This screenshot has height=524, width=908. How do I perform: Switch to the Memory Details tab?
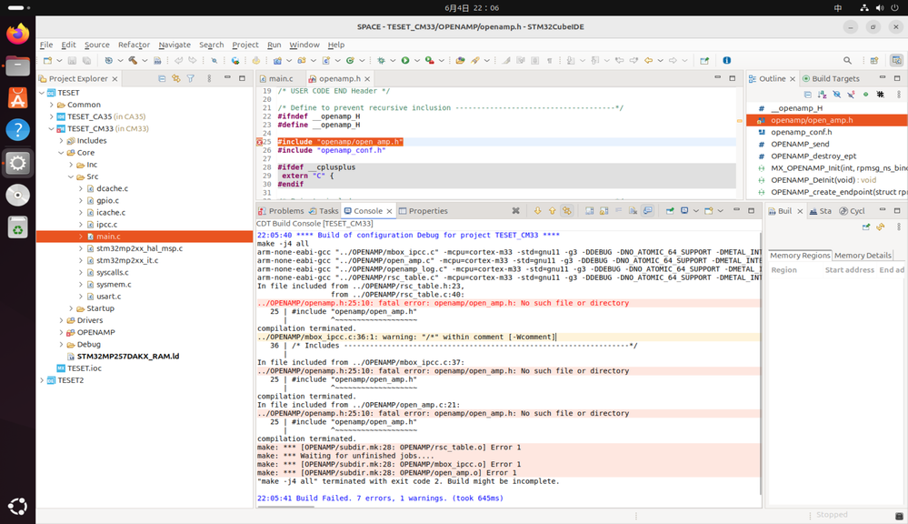(x=863, y=255)
